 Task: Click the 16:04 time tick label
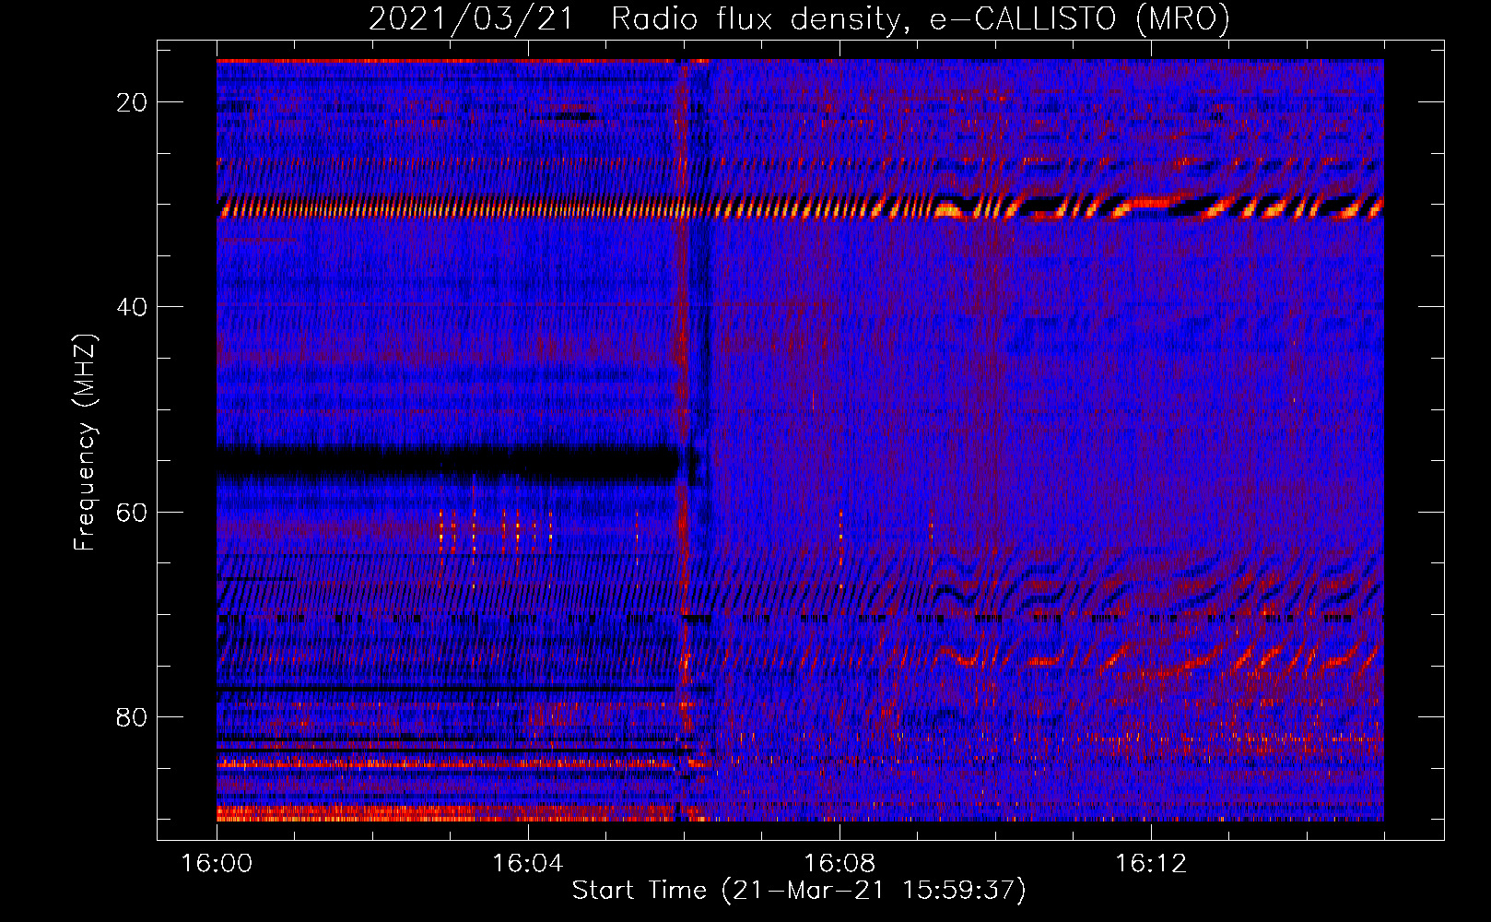point(528,864)
